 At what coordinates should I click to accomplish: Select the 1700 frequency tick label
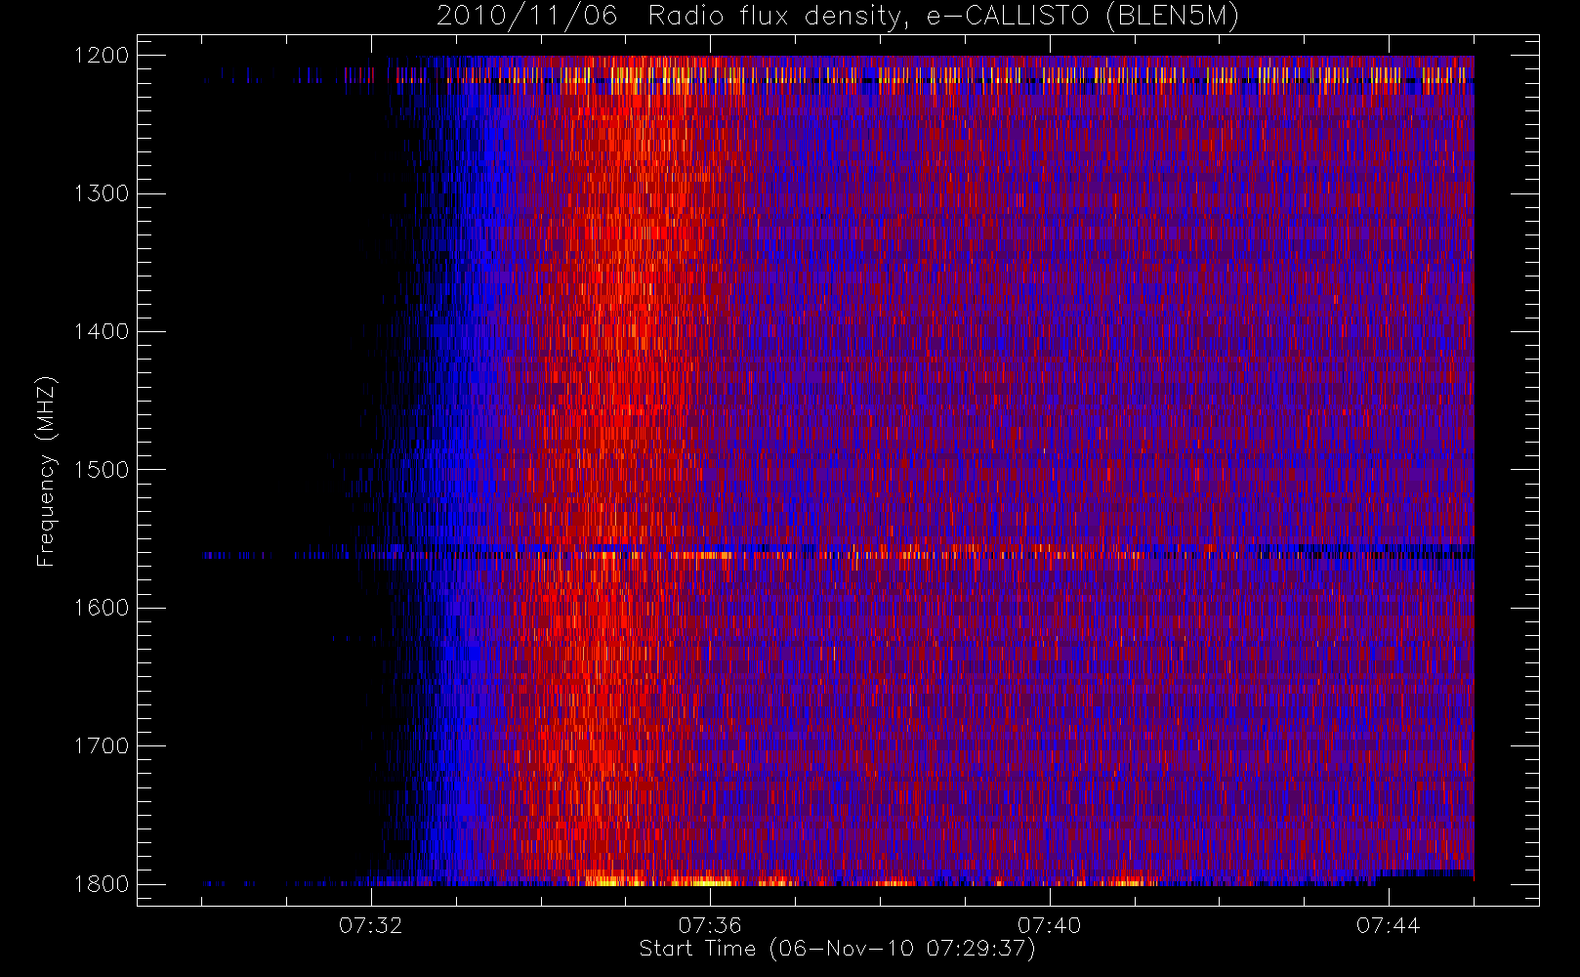pos(102,746)
